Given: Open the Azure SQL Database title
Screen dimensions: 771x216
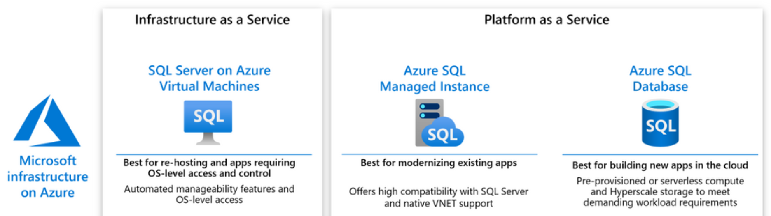Looking at the screenshot, I should click(x=660, y=78).
